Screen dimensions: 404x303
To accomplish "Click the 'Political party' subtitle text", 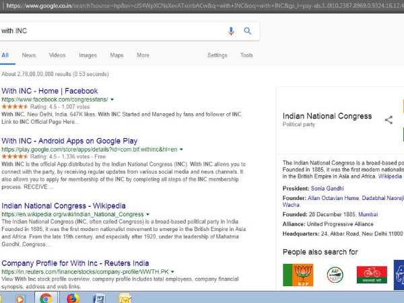I will click(299, 125).
